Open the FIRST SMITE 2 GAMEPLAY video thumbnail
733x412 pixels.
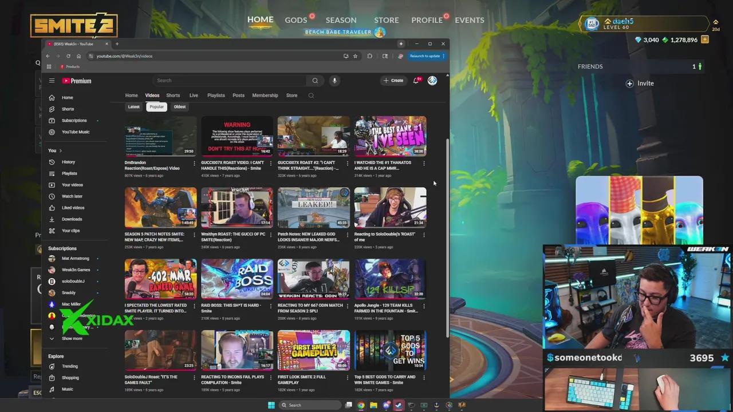click(x=313, y=350)
